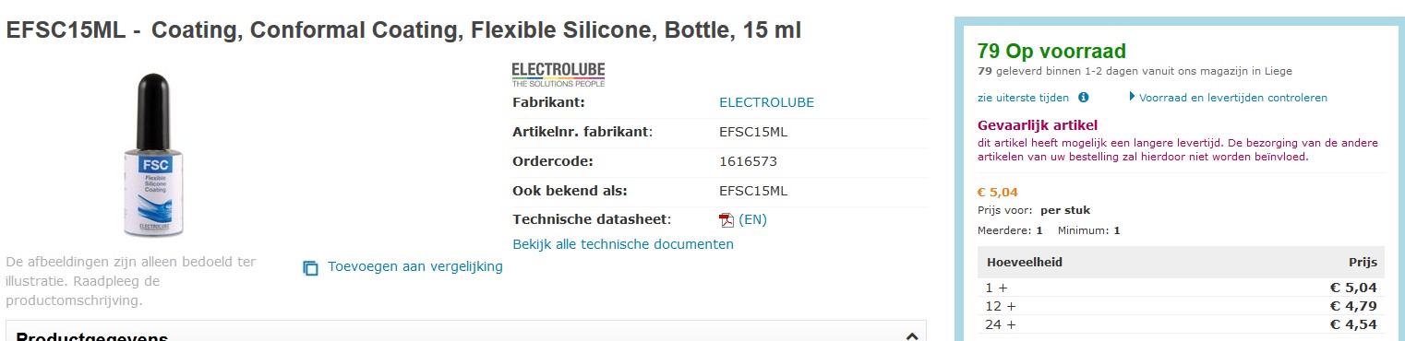Viewport: 1405px width, 341px height.
Task: Select the 1+ quantity price row
Action: [x=1181, y=288]
